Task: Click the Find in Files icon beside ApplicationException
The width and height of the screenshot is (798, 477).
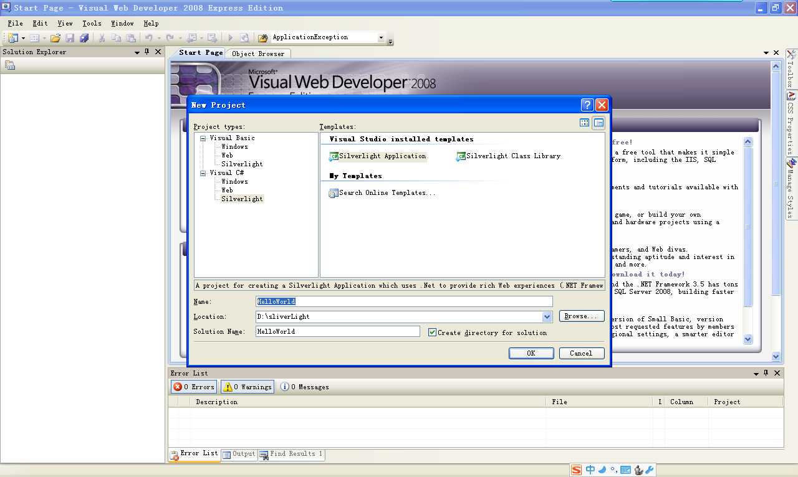Action: pyautogui.click(x=263, y=38)
